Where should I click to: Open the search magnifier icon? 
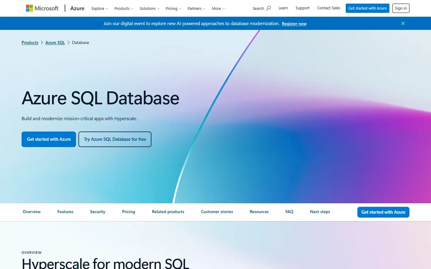click(x=268, y=8)
